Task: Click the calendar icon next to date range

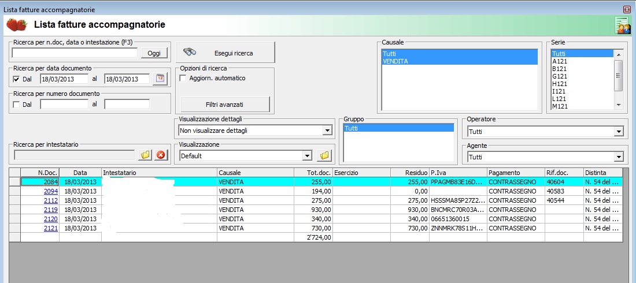Action: pyautogui.click(x=160, y=79)
